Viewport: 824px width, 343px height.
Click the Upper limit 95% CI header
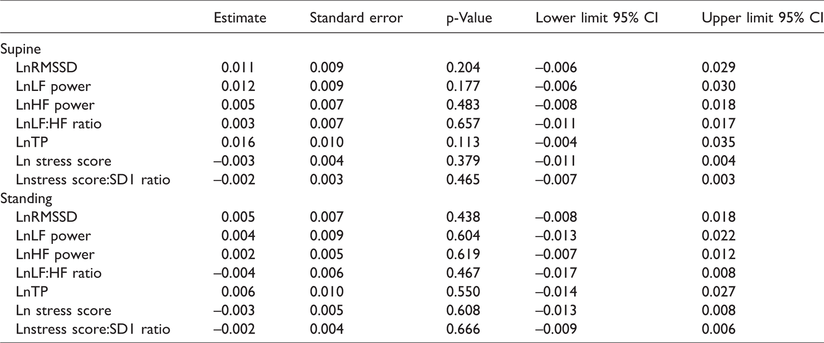pyautogui.click(x=763, y=18)
